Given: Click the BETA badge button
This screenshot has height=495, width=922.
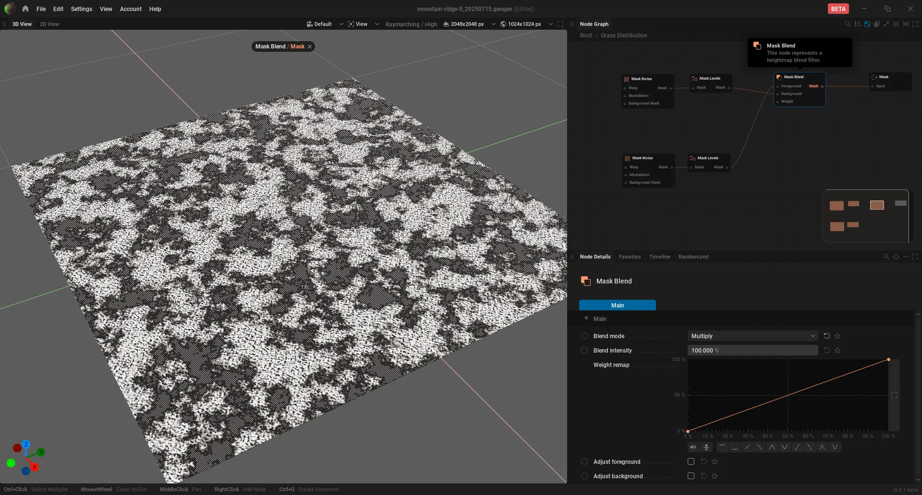Looking at the screenshot, I should [838, 9].
